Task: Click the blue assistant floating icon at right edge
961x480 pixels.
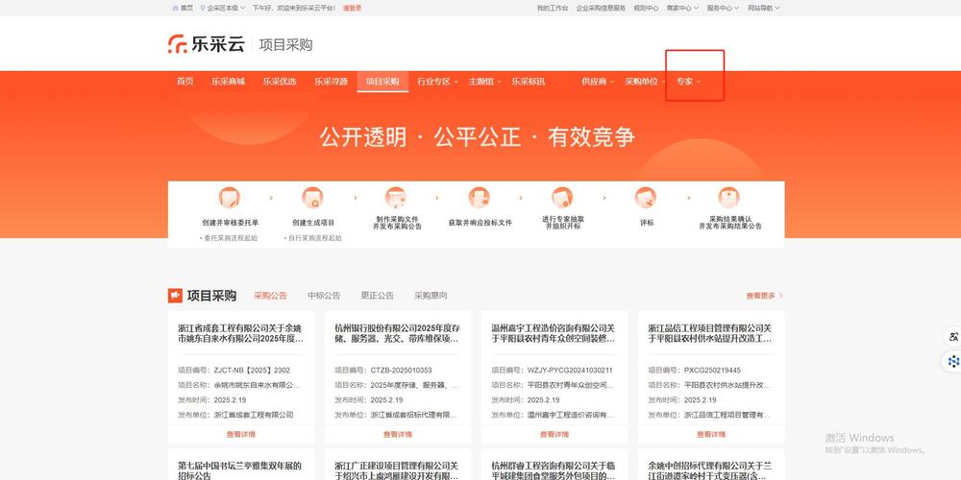Action: [953, 362]
